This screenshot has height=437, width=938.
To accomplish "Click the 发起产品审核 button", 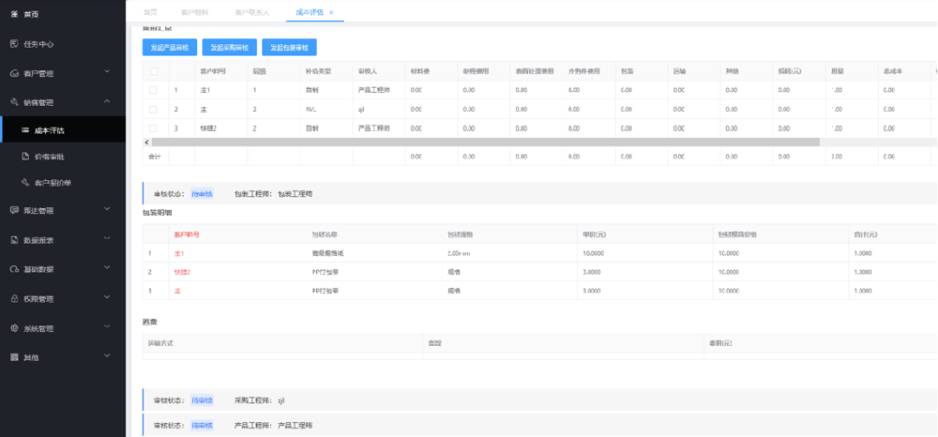I will pyautogui.click(x=169, y=47).
